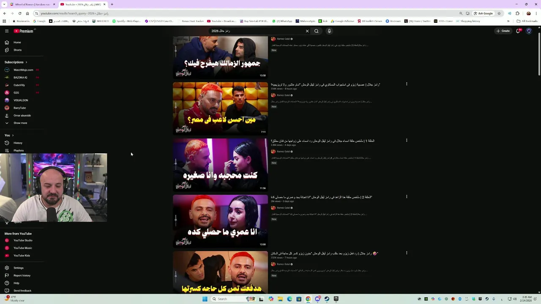Open options menu for 12:00 video
This screenshot has width=541, height=304.
pyautogui.click(x=407, y=197)
